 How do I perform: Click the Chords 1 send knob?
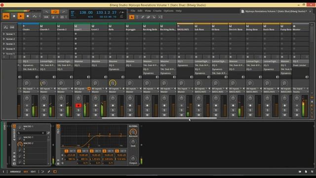(43, 83)
